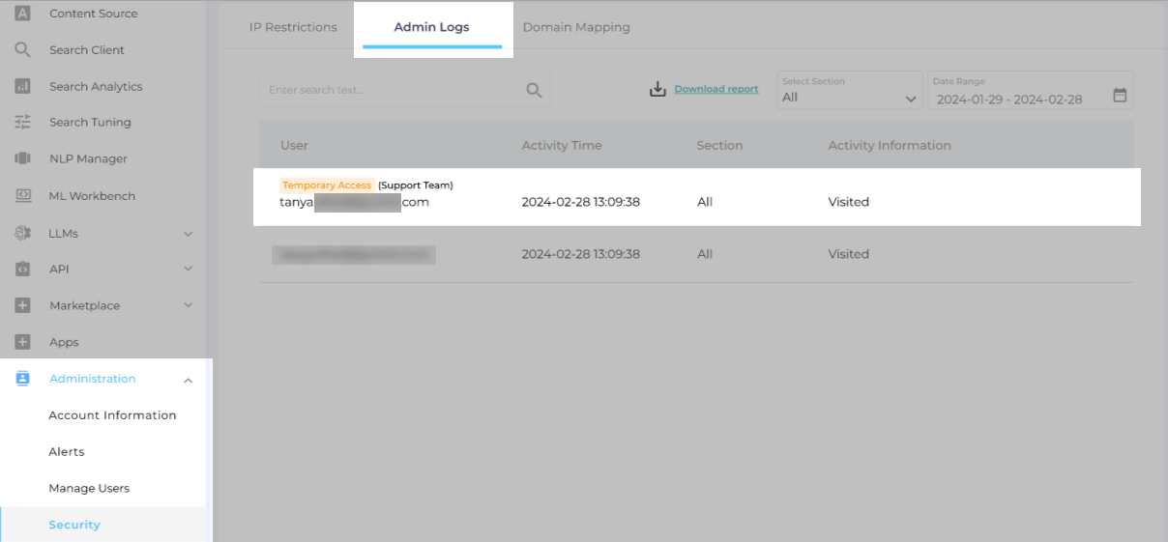The image size is (1168, 542).
Task: Expand the LLMs menu chevron
Action: point(189,234)
